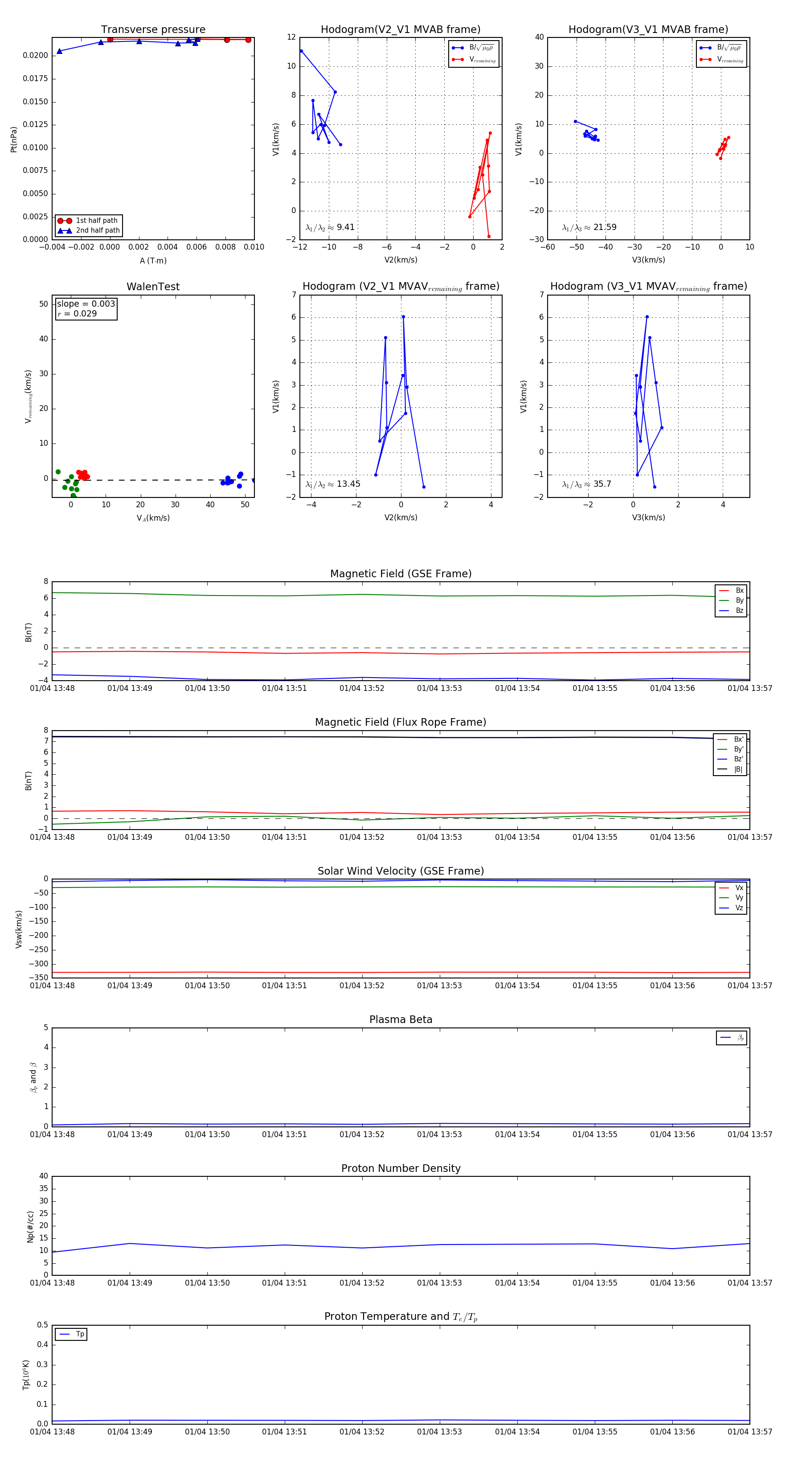The image size is (802, 1471).
Task: Click the eigenvalue ratio "13.45" annotation
Action: point(333,484)
